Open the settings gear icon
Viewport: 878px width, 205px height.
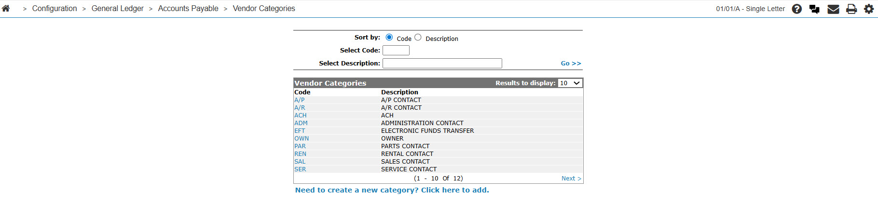[x=869, y=9]
